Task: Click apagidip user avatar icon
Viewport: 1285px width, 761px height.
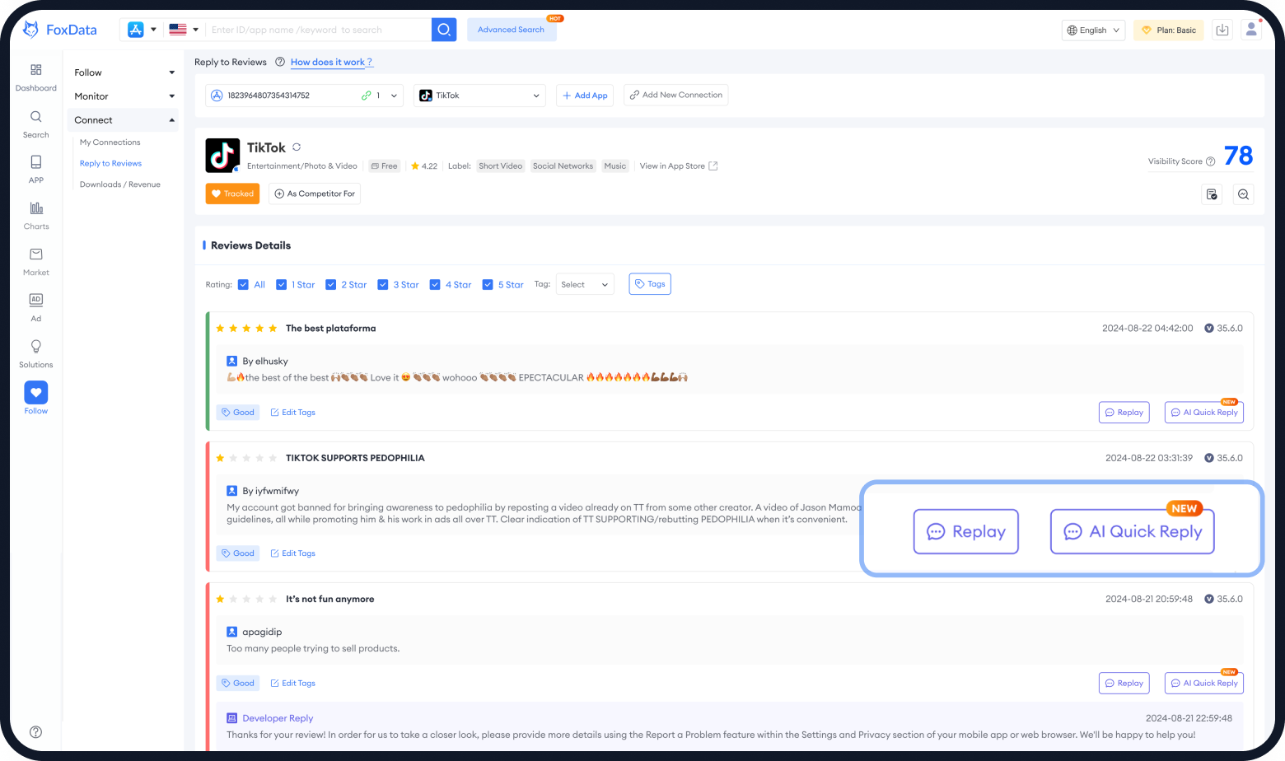Action: (231, 632)
